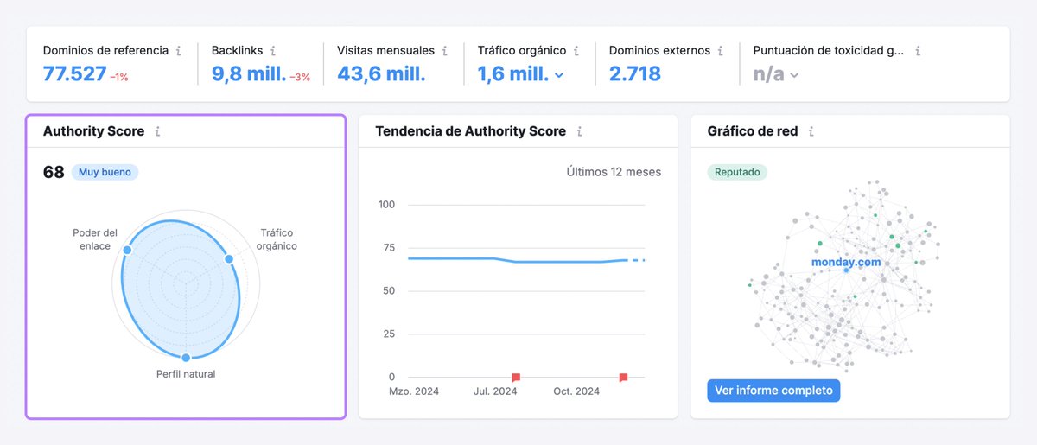Open info icon beside Backlinks
This screenshot has height=445, width=1037.
273,51
